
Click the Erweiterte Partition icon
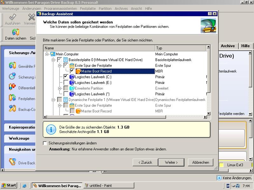(72, 88)
